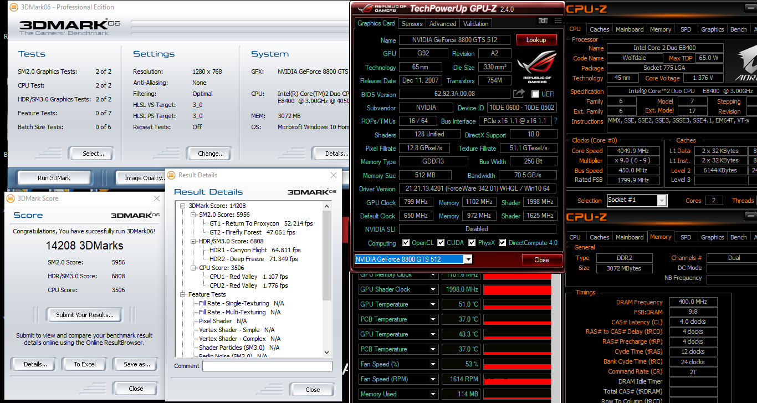Screen dimensions: 757x403
Task: Collapse the SM2.0 Score: 5956 tree node
Action: pos(193,215)
